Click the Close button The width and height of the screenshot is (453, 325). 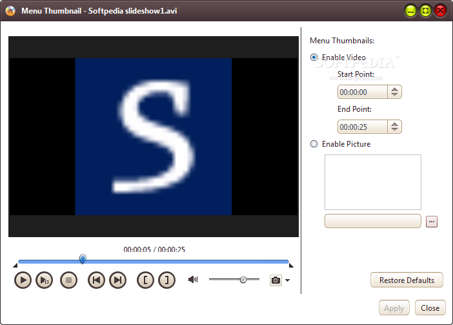[430, 308]
